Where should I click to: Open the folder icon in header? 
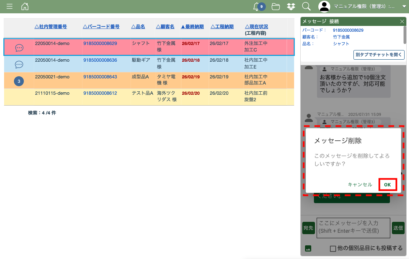coord(275,6)
